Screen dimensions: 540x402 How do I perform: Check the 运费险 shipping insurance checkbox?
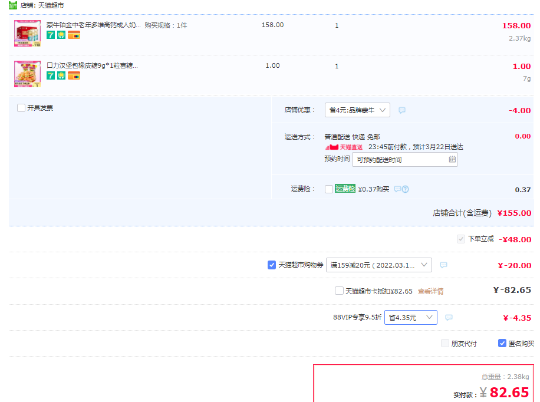[x=329, y=189]
